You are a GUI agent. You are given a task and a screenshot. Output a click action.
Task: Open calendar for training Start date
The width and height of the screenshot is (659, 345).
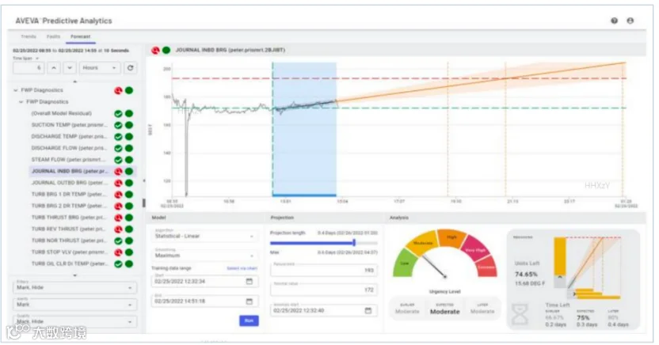pyautogui.click(x=250, y=281)
